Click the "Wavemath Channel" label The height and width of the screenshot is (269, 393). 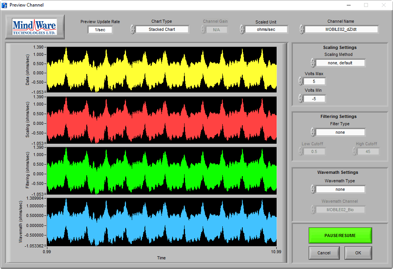pyautogui.click(x=339, y=201)
